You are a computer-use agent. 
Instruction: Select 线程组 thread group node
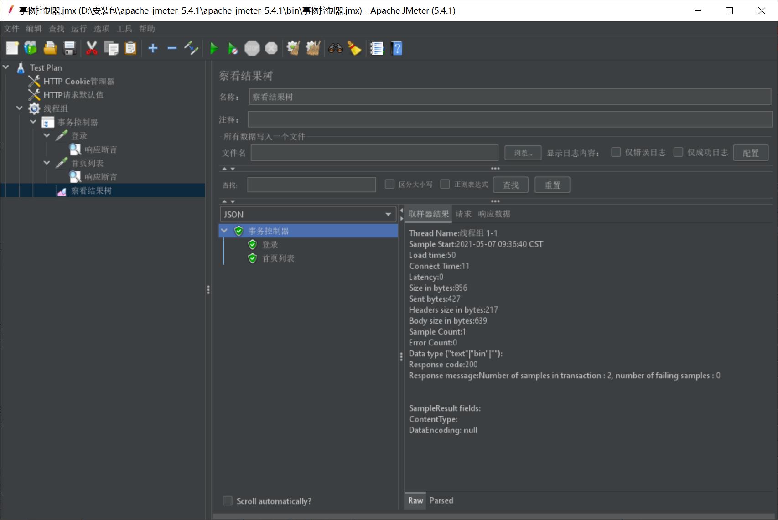pos(56,108)
